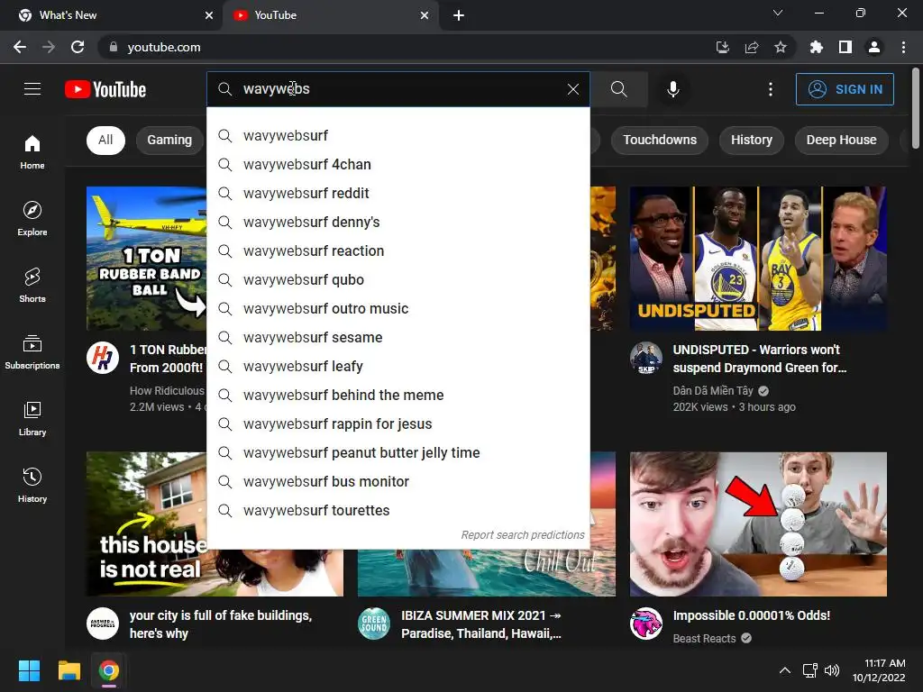Choose suggestion 'wavywebsurf bus monitor'
The image size is (923, 692).
point(398,482)
